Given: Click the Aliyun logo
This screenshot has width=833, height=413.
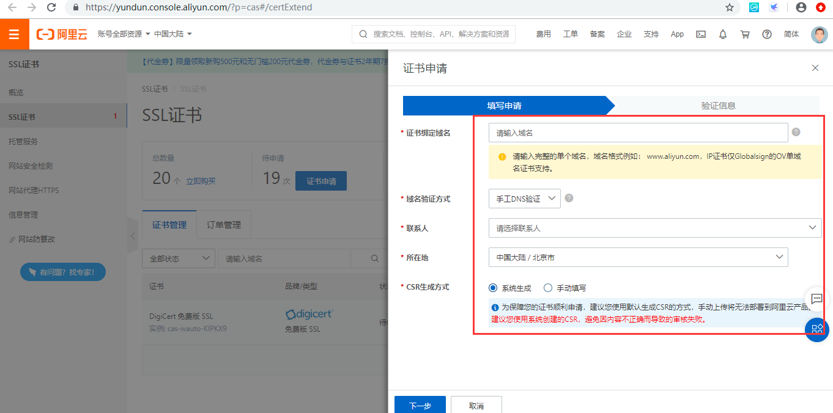Looking at the screenshot, I should coord(61,34).
